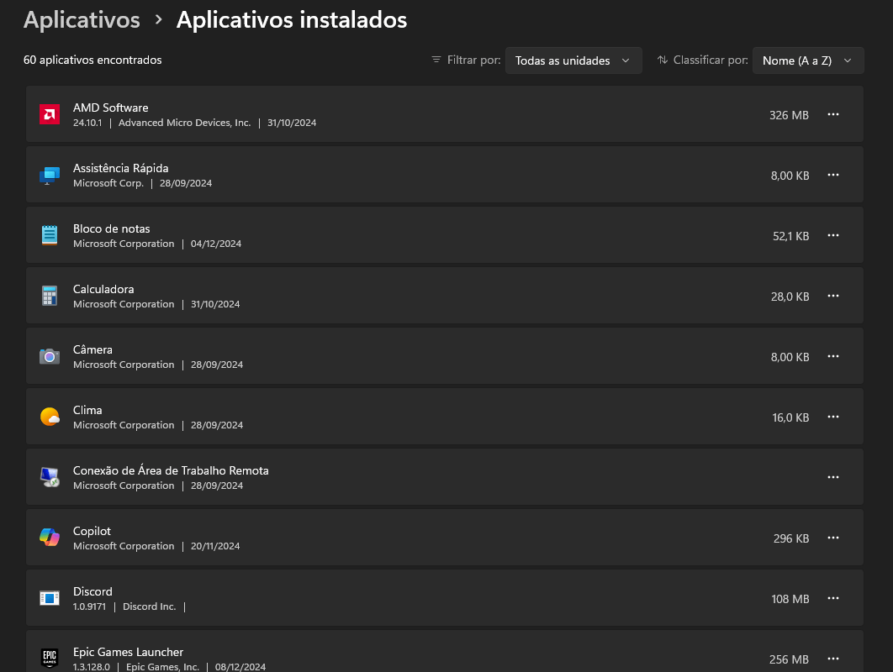Image resolution: width=893 pixels, height=672 pixels.
Task: Click the Classificar por label
Action: click(x=711, y=60)
